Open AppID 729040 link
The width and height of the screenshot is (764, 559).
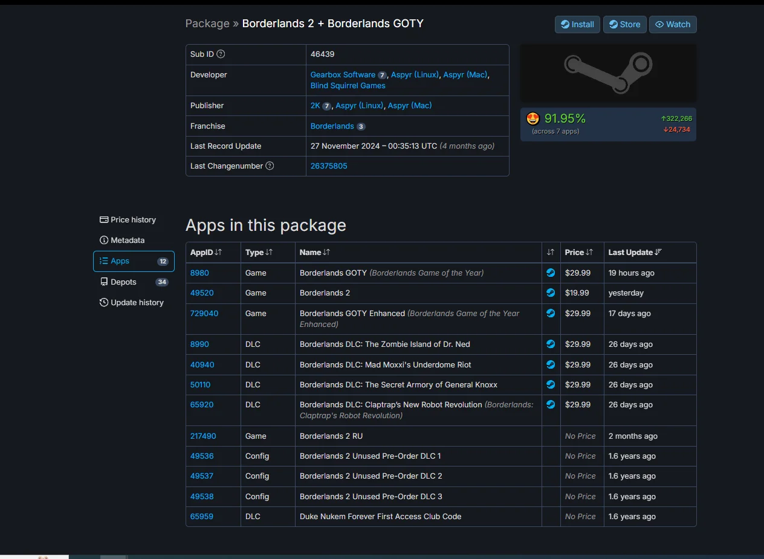click(x=204, y=313)
